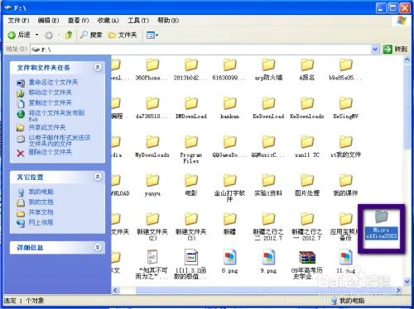414x309 pixels.
Task: Select the Micro office2003 folder
Action: [382, 225]
